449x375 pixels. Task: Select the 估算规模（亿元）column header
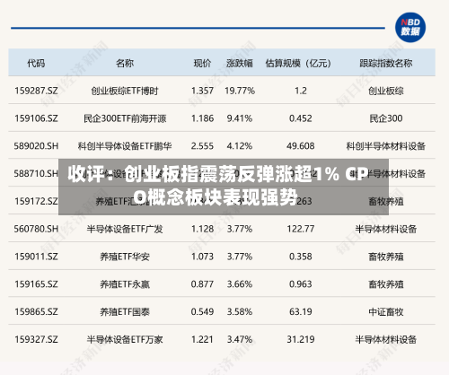coord(298,63)
